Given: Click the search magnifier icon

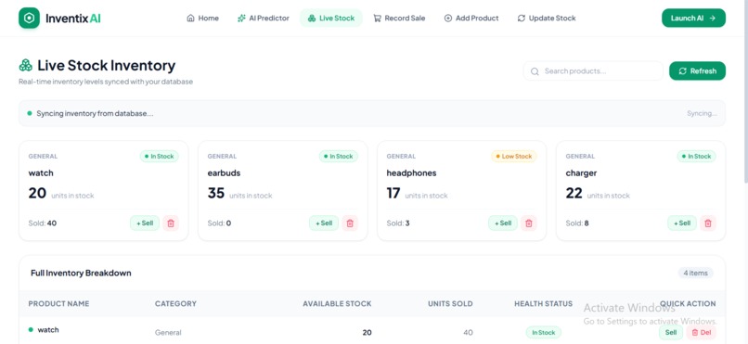Looking at the screenshot, I should pyautogui.click(x=535, y=71).
